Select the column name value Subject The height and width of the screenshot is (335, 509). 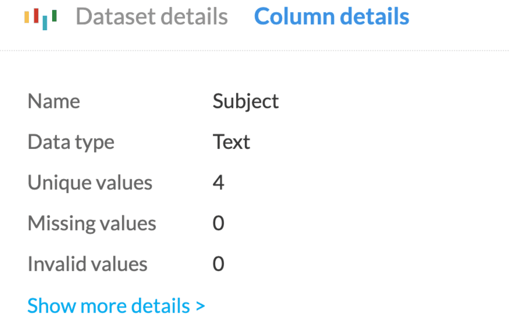pos(245,101)
